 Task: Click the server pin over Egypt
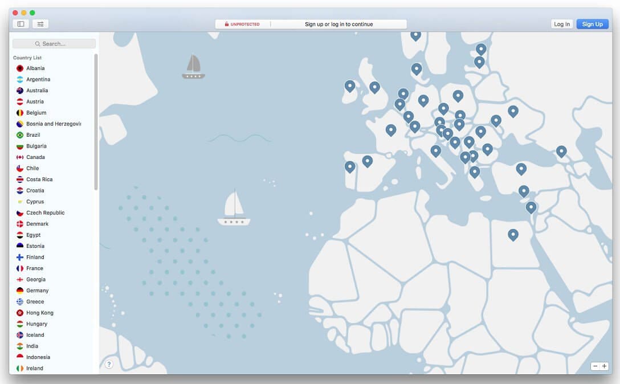512,234
